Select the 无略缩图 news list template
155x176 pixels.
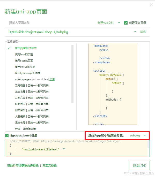coord(32,86)
